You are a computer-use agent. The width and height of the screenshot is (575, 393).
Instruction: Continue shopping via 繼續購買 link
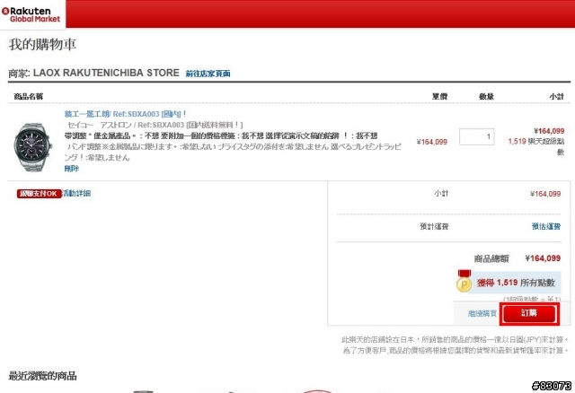(x=482, y=313)
